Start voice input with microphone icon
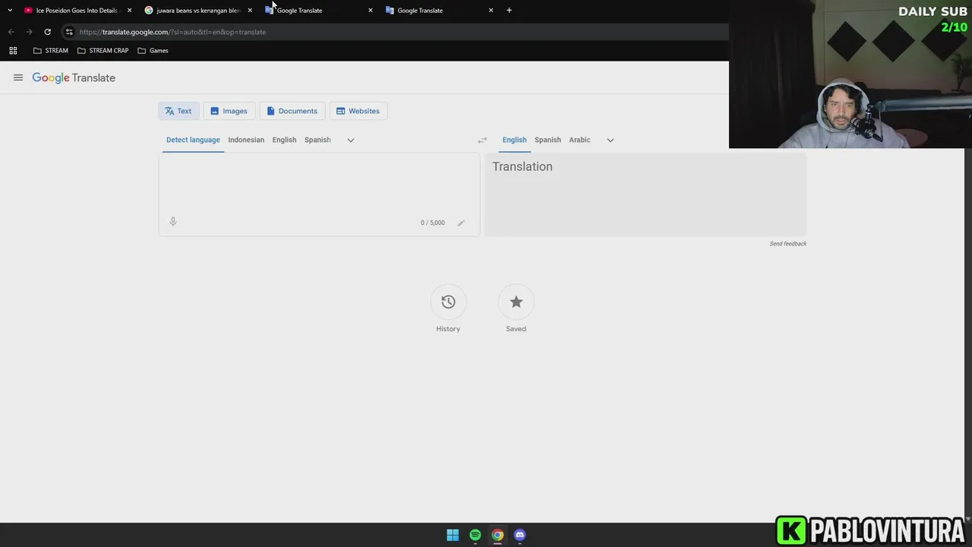 pyautogui.click(x=173, y=222)
